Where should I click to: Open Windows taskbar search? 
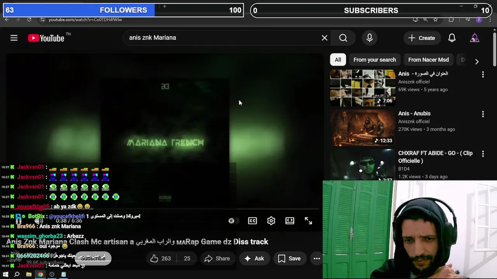coord(17,274)
